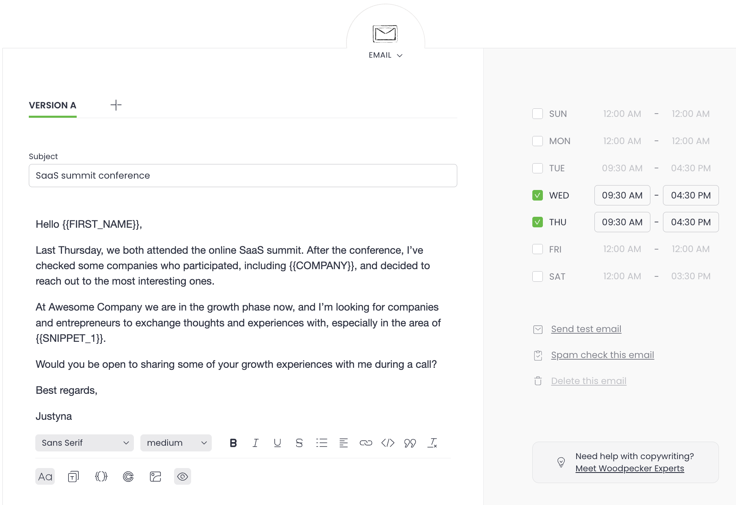Apply italic formatting

(x=255, y=443)
